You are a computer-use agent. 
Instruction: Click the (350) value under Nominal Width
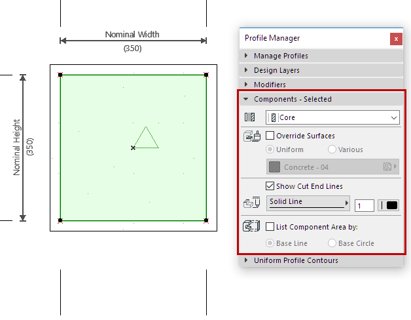(x=132, y=49)
